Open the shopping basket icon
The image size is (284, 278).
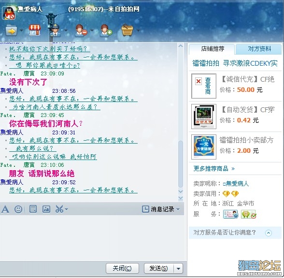click(127, 30)
